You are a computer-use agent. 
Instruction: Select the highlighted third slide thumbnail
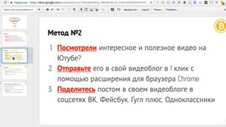point(14,56)
